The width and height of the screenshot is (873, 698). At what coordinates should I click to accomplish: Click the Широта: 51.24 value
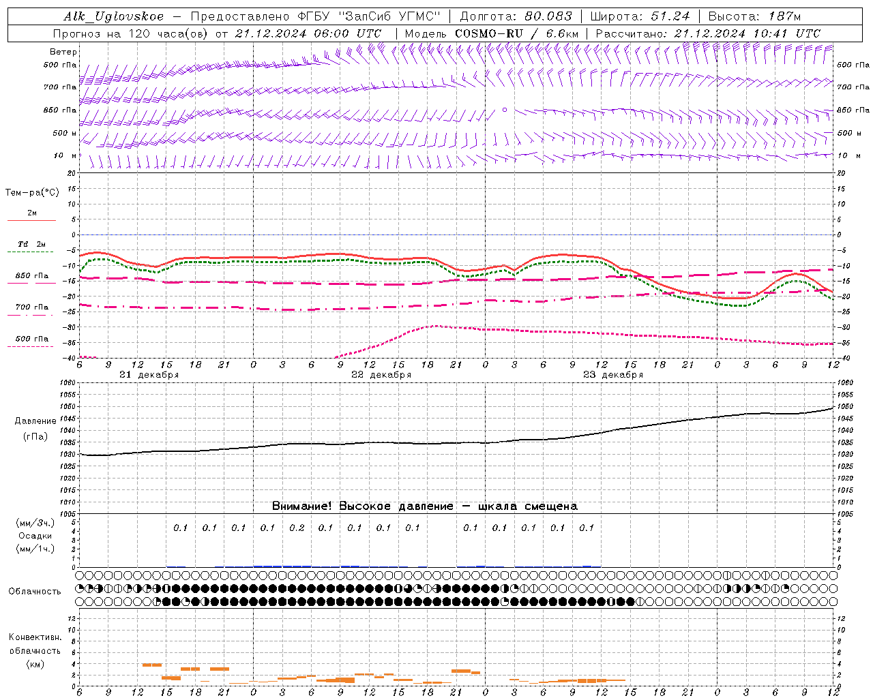(640, 16)
